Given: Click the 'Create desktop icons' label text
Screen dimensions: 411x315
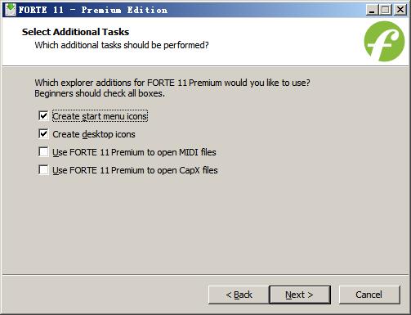Looking at the screenshot, I should [94, 134].
